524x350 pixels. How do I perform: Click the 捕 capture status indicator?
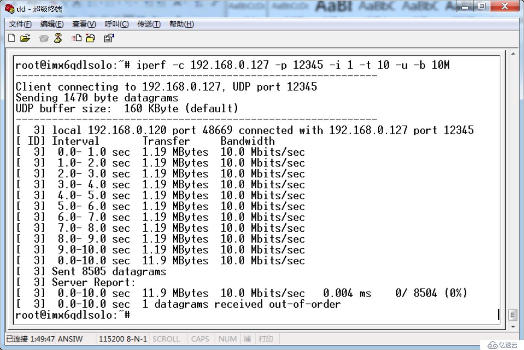(247, 339)
